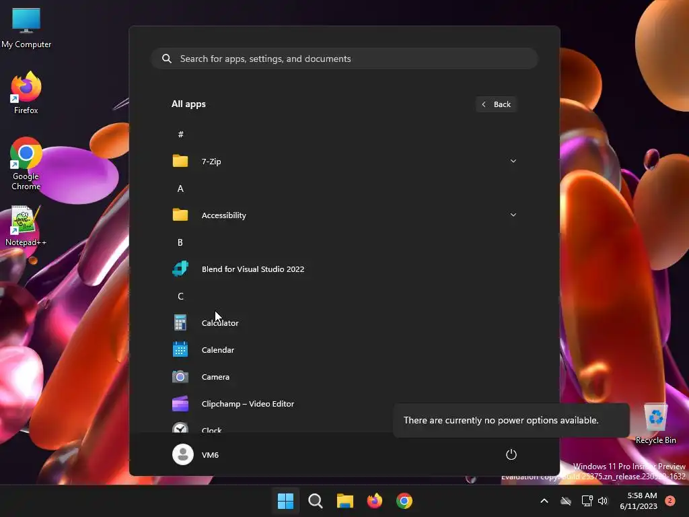Click the VM6 user account avatar

click(183, 454)
